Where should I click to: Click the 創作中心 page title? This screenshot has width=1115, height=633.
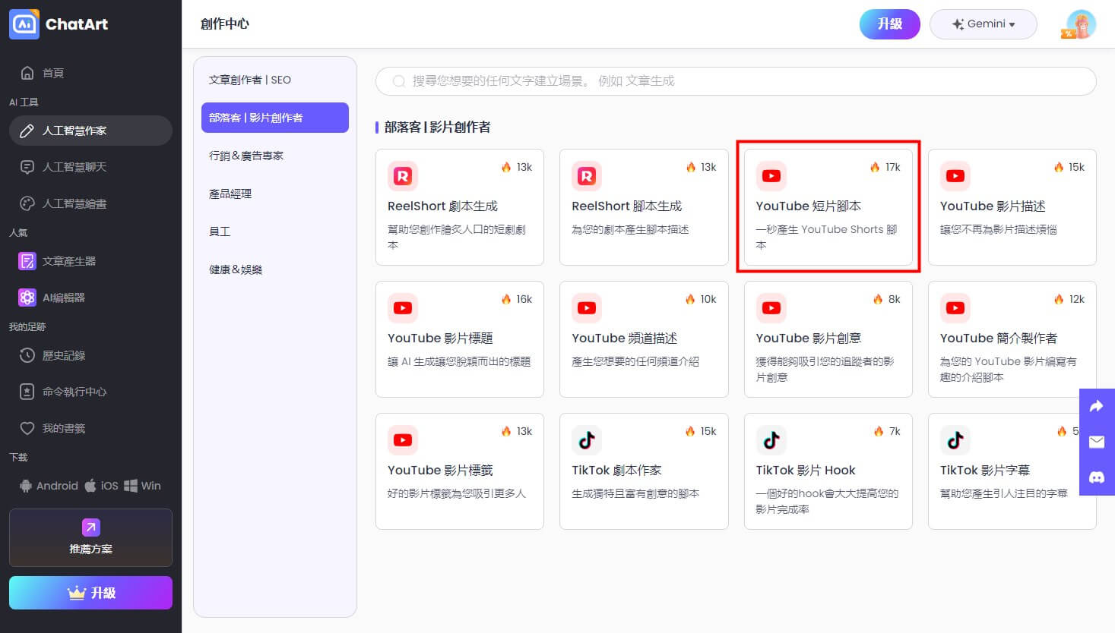[x=225, y=24]
